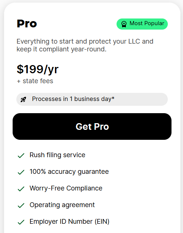183x233 pixels.
Task: Open the Operating agreement feature
Action: coord(62,205)
